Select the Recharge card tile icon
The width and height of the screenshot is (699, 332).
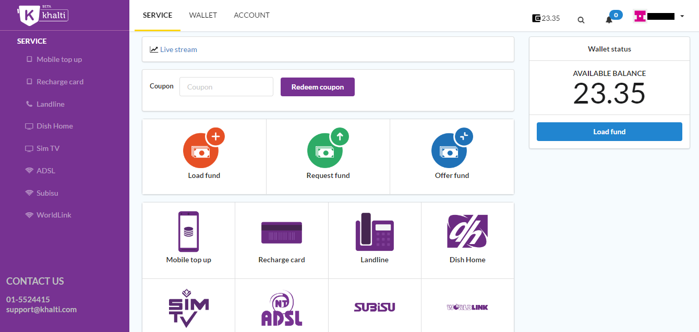pyautogui.click(x=282, y=232)
